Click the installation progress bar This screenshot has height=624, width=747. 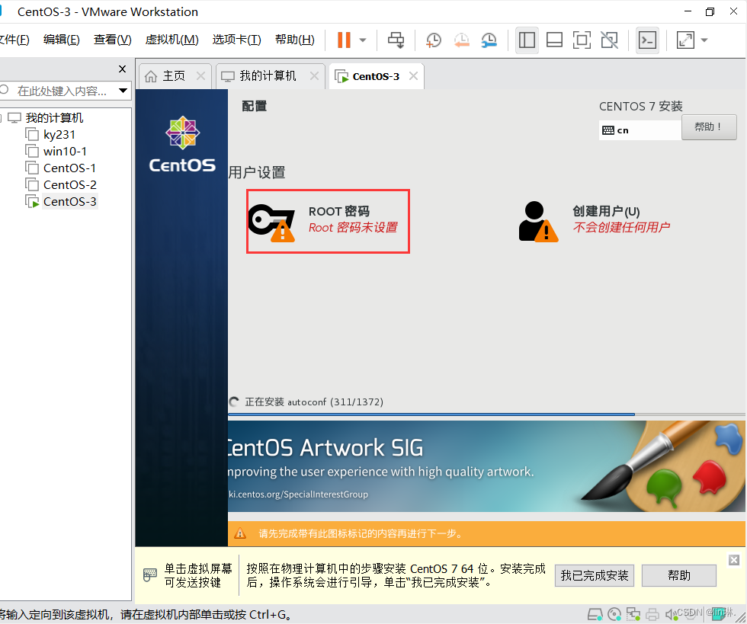pyautogui.click(x=486, y=414)
